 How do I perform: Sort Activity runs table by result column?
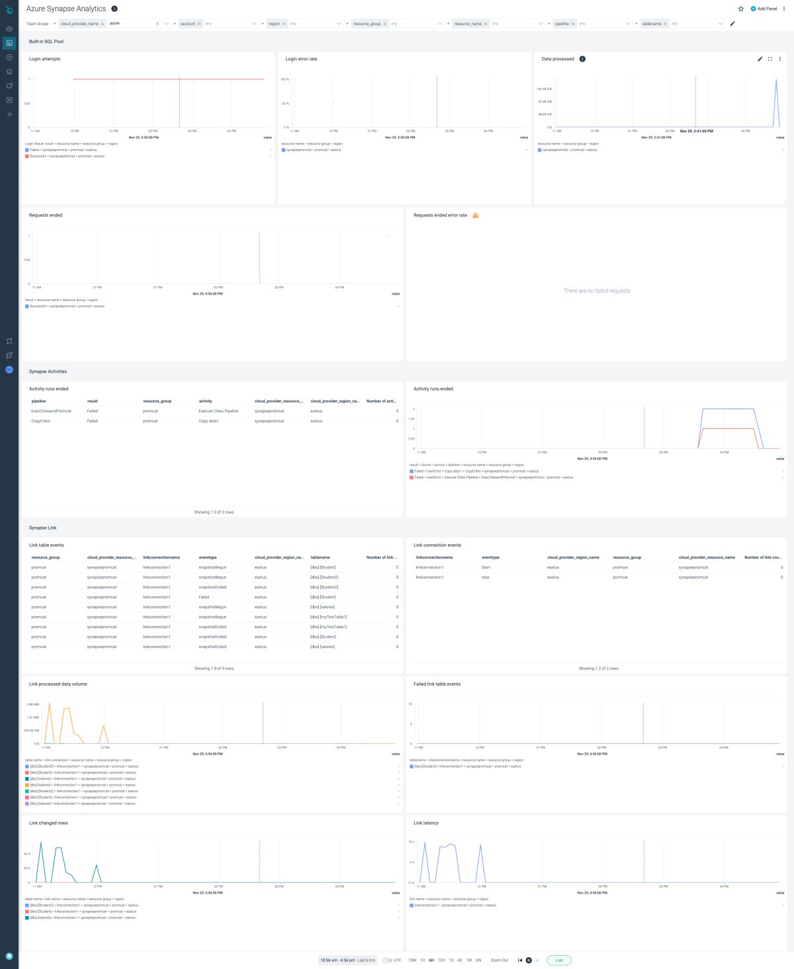pos(93,401)
